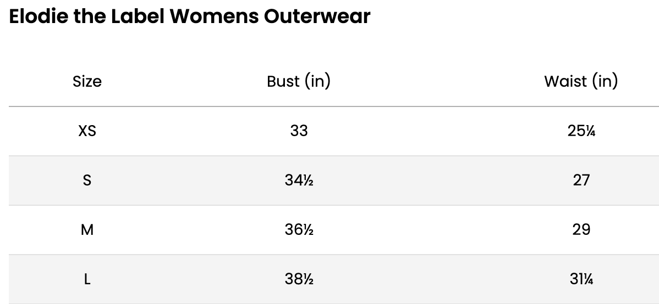Click the bust value 38½
The height and width of the screenshot is (304, 659).
(x=299, y=279)
